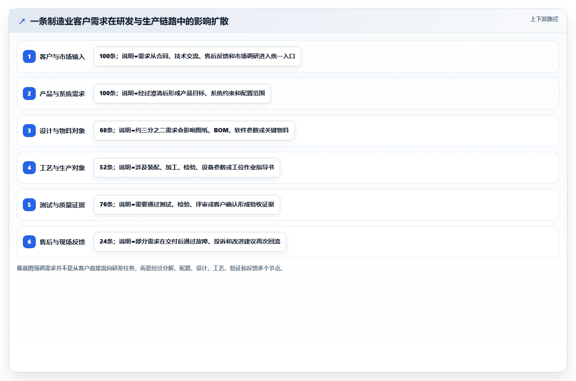This screenshot has width=576, height=381.
Task: Click the arrow icon beside the title
Action: pyautogui.click(x=22, y=21)
